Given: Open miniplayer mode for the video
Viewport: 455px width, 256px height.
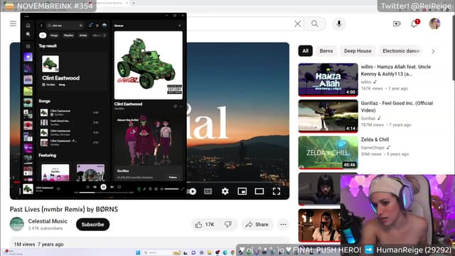Looking at the screenshot, I should coord(242,191).
